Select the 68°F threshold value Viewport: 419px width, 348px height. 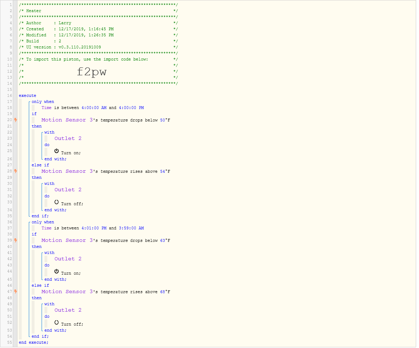[x=165, y=292]
